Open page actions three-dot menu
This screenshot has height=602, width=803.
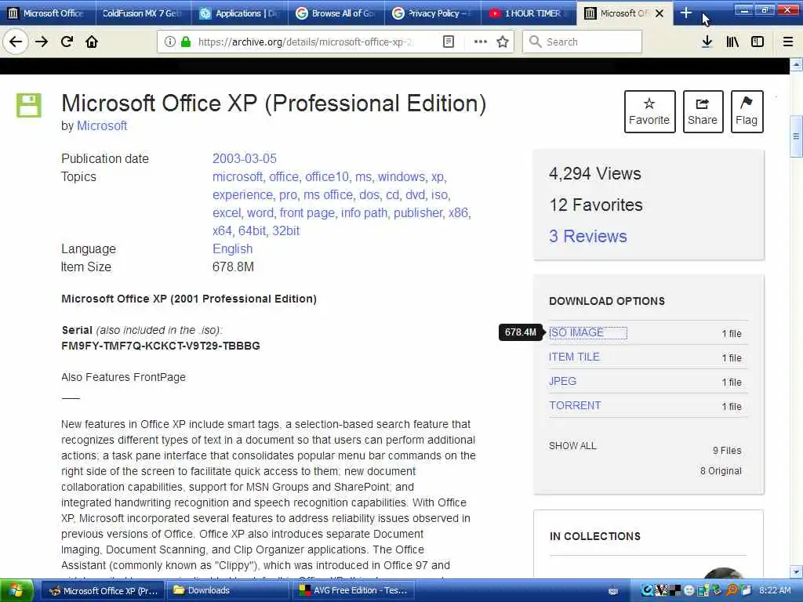coord(481,42)
